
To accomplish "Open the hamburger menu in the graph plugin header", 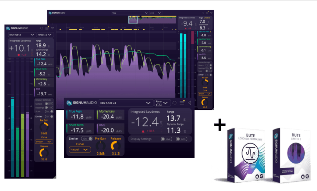I will 207,13.
